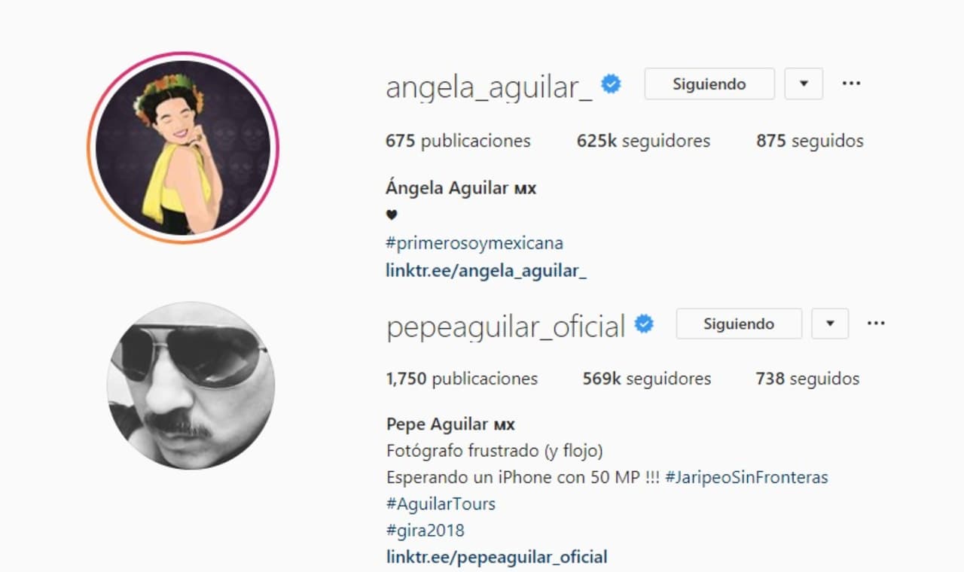This screenshot has height=572, width=964.
Task: Open Pepe Aguilar's black-and-white profile photo
Action: tap(191, 385)
